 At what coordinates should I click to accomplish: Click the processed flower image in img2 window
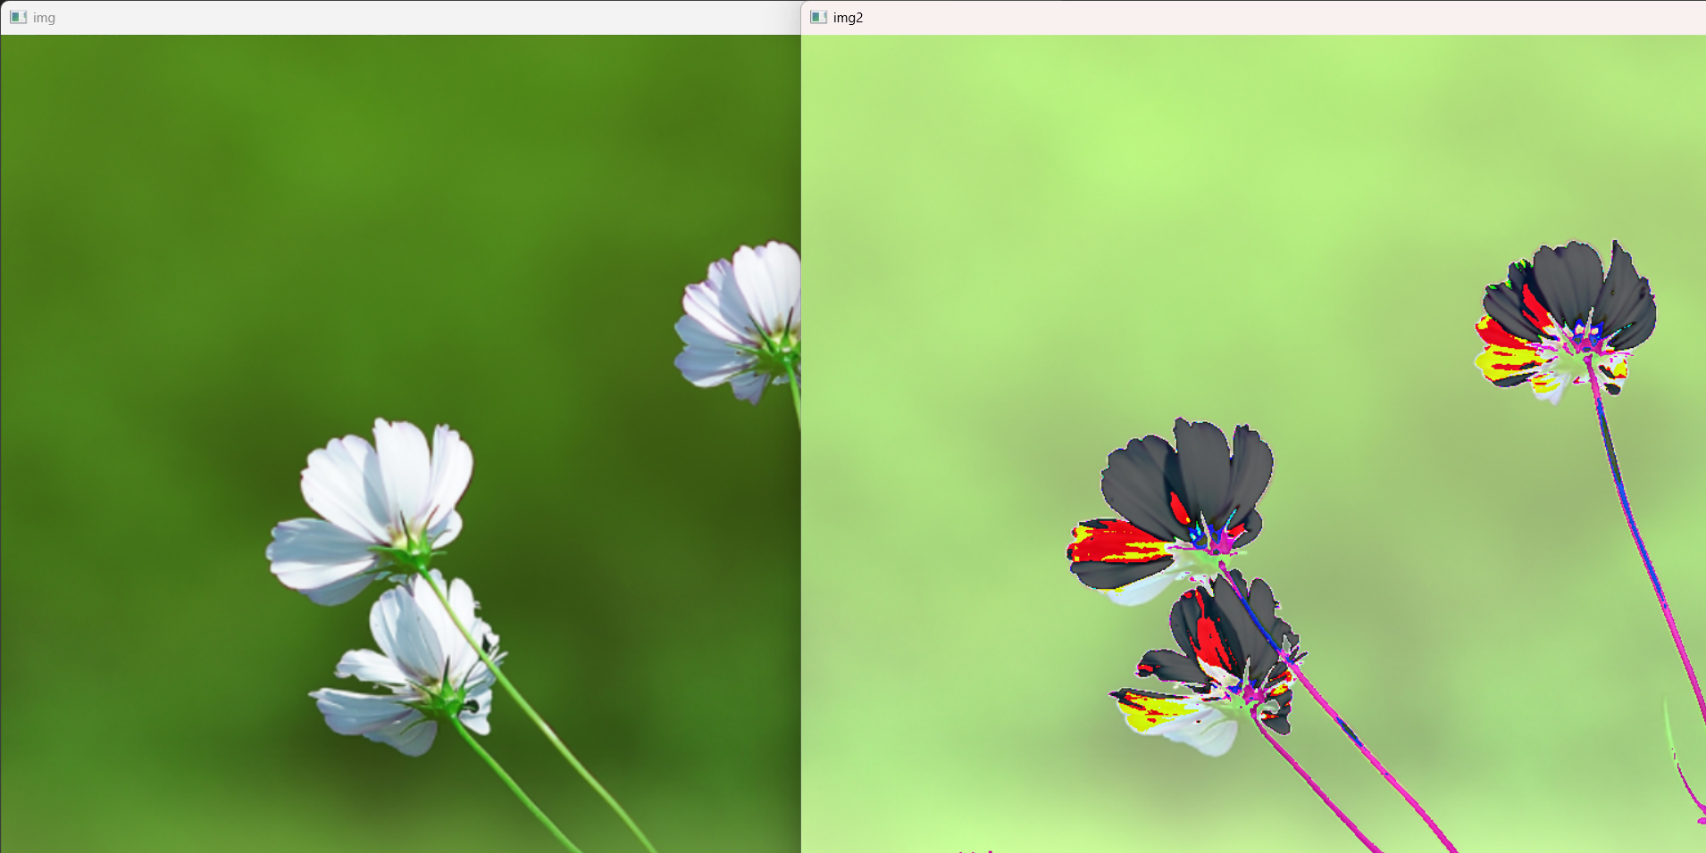(1254, 443)
